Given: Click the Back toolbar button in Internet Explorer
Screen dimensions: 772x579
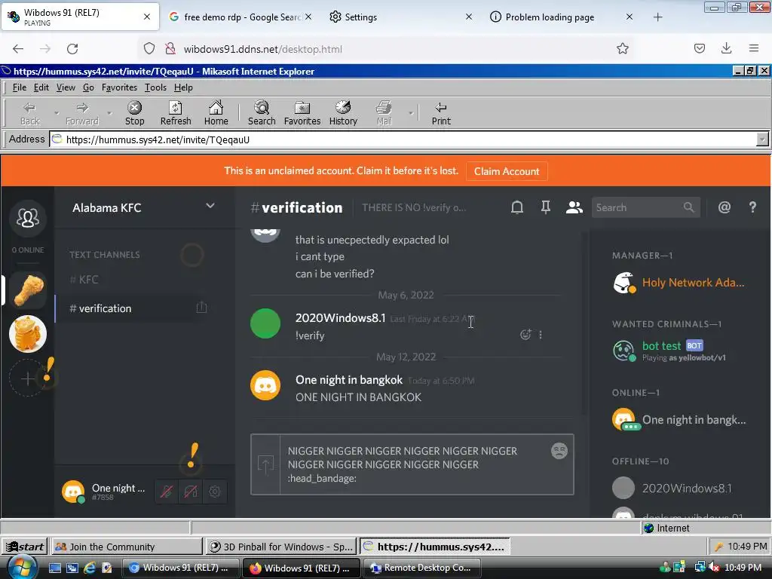Looking at the screenshot, I should (29, 113).
